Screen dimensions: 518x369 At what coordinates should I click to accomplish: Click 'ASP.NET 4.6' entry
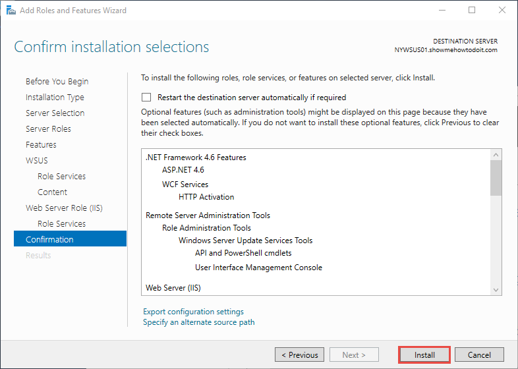coord(183,170)
